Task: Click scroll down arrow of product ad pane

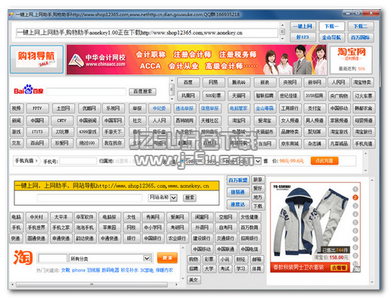Action: pos(372,282)
